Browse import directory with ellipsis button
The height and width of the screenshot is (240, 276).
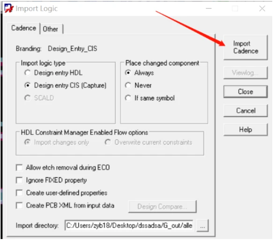pyautogui.click(x=202, y=225)
